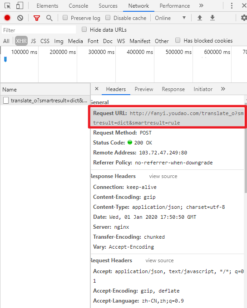Tick the translate_o request row checkbox
Image resolution: width=247 pixels, height=308 pixels.
point(6,101)
